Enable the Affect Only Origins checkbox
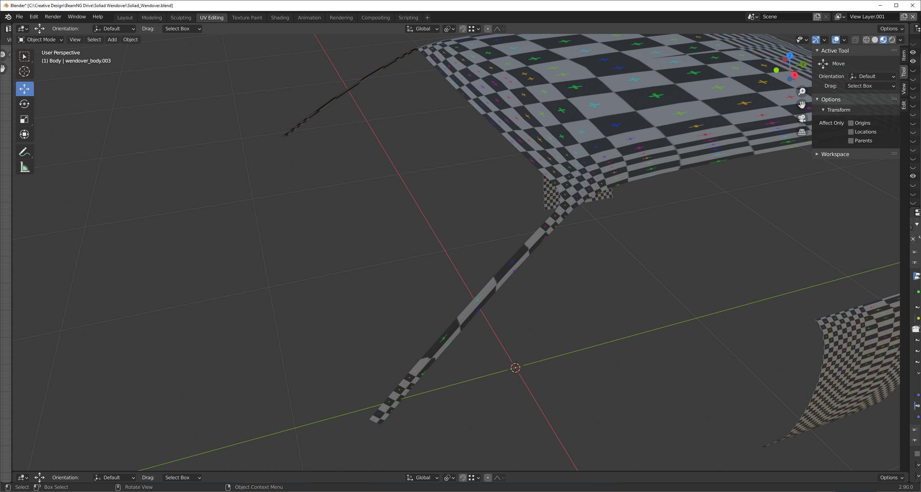The height and width of the screenshot is (492, 921). coord(851,123)
